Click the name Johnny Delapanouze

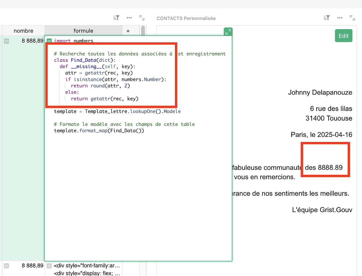(320, 92)
